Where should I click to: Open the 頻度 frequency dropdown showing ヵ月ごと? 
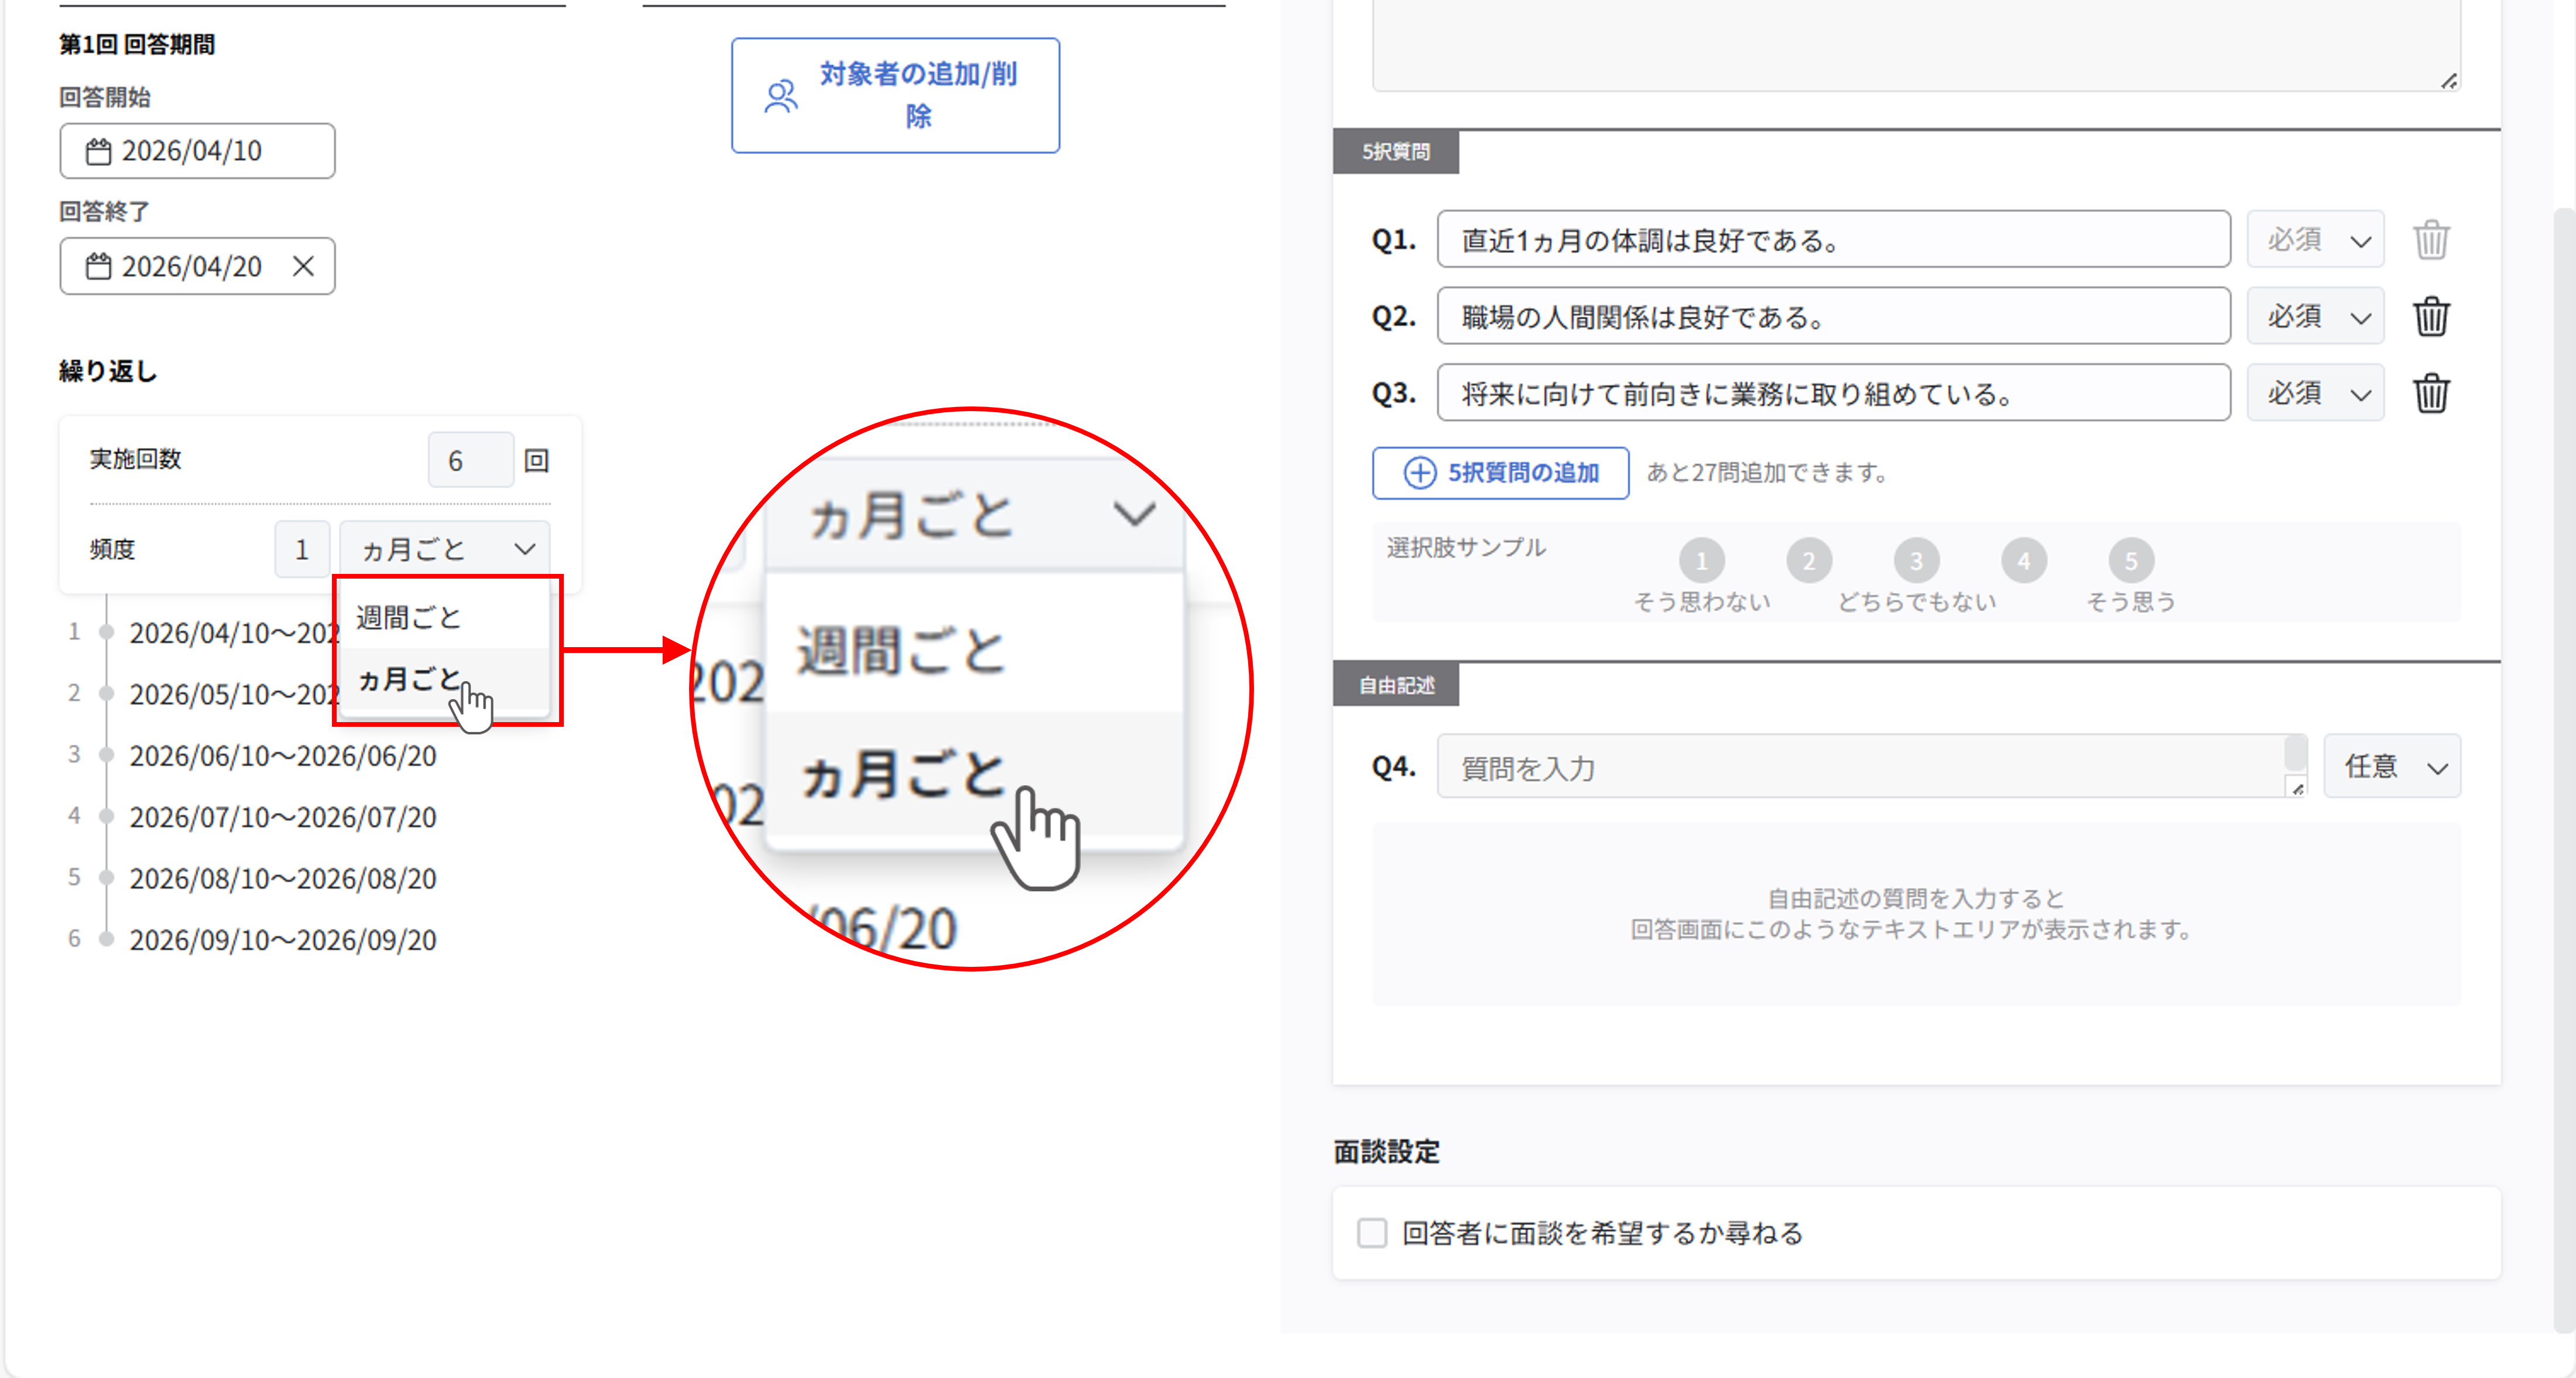[444, 548]
